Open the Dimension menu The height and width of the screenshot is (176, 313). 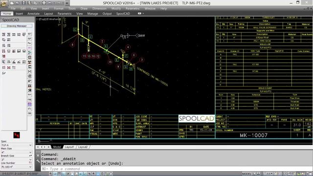coord(99,9)
